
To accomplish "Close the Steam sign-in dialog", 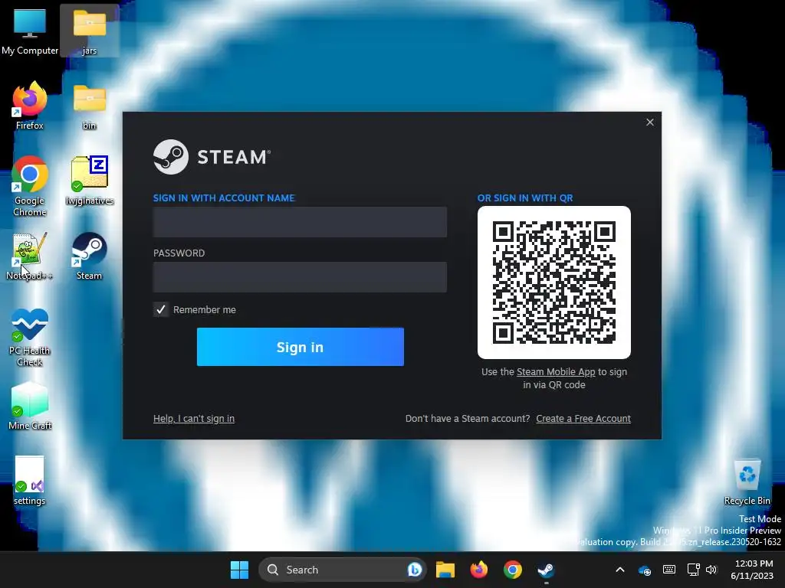I will click(x=650, y=122).
